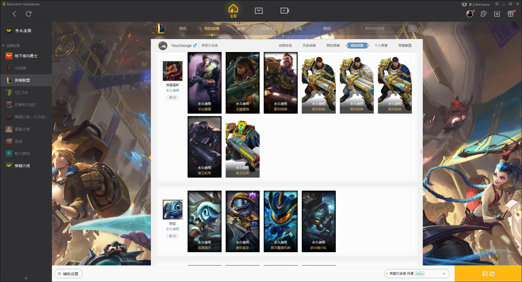The image size is (522, 282).
Task: Open the download manager icon
Action: [497, 14]
